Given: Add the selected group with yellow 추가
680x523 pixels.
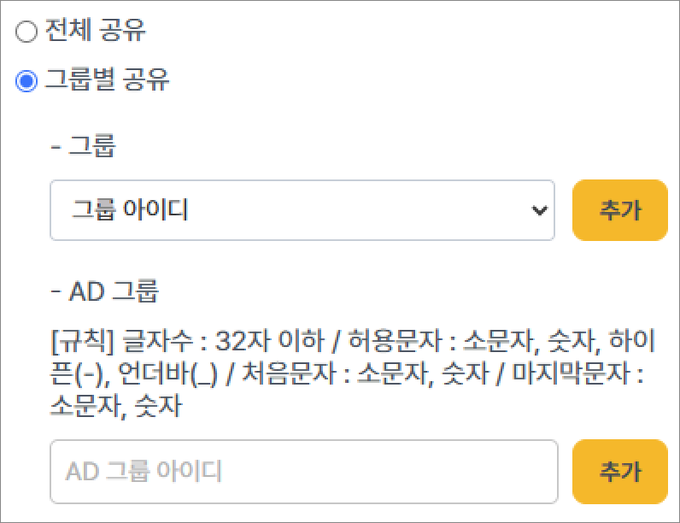Looking at the screenshot, I should [619, 210].
